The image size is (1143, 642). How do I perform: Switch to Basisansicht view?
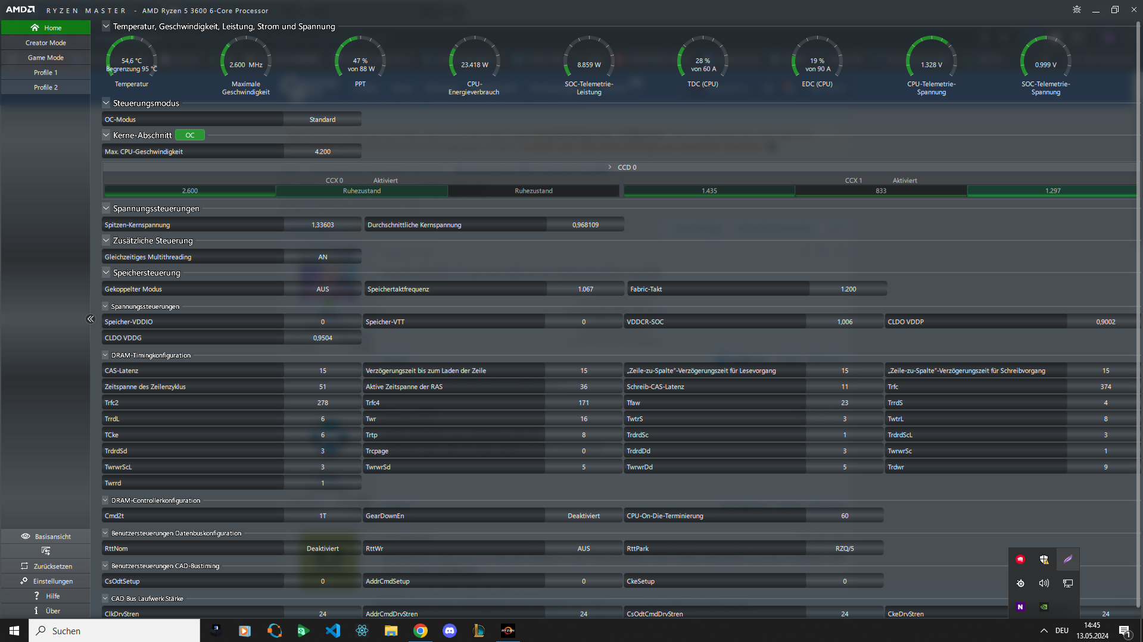(46, 536)
